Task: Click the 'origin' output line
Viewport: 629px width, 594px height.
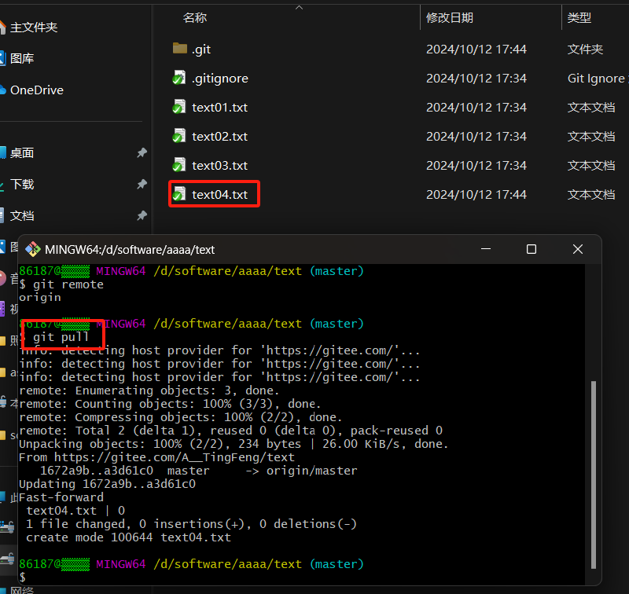Action: [x=40, y=298]
